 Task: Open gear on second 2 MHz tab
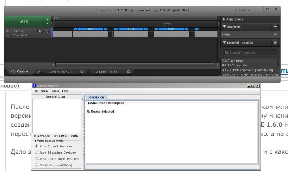pyautogui.click(x=128, y=72)
